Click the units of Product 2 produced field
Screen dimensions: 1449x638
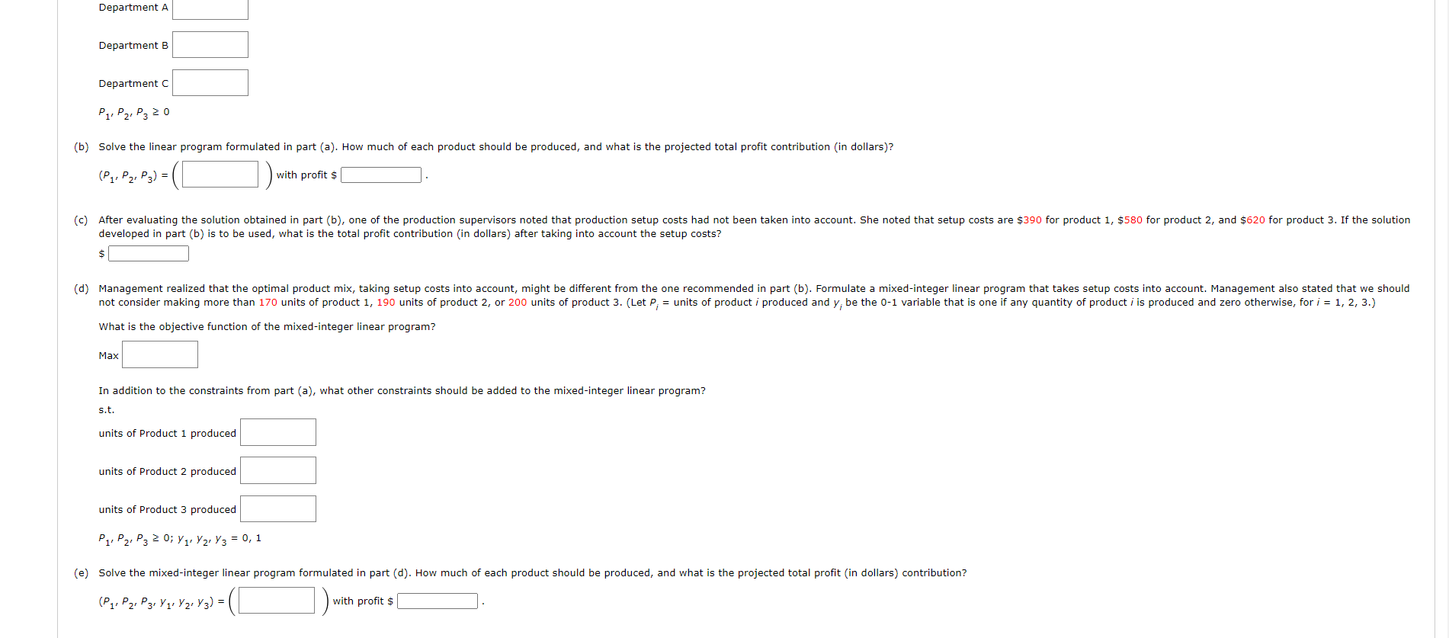[x=278, y=470]
